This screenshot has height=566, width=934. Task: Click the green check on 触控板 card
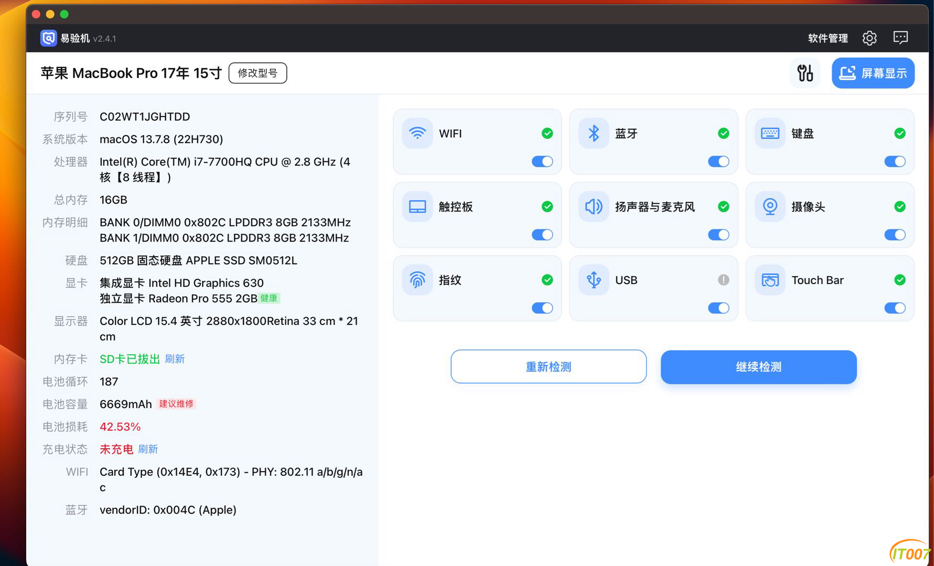[x=547, y=206]
